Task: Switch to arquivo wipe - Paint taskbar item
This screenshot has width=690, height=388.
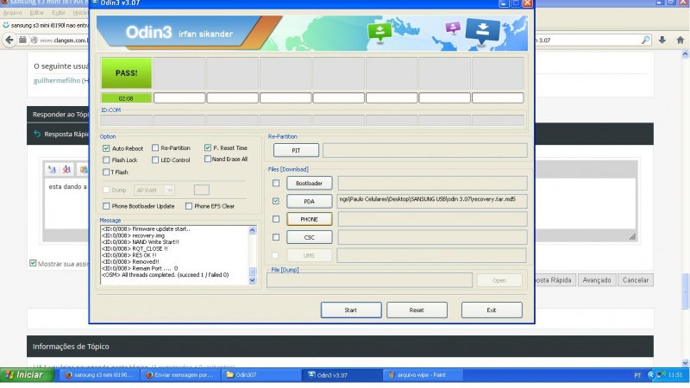Action: (423, 375)
